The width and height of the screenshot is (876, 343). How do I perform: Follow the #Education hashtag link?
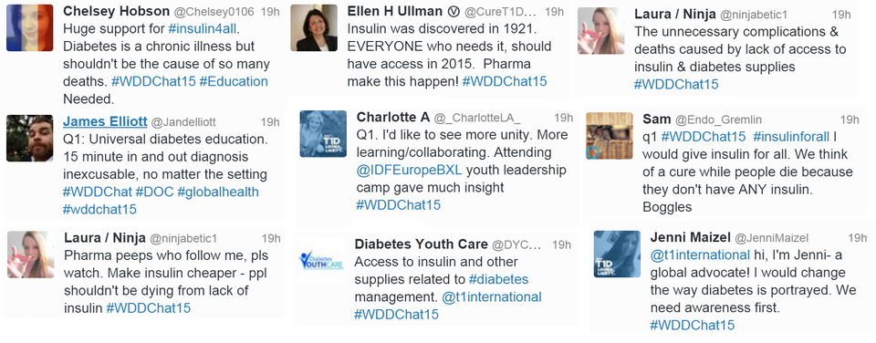234,81
